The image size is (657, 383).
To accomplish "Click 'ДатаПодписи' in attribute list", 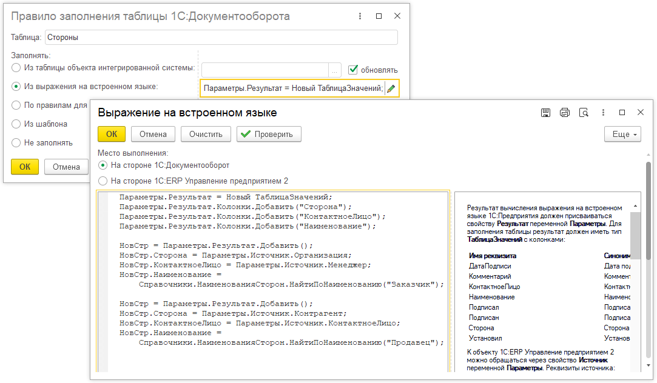I will tap(490, 266).
